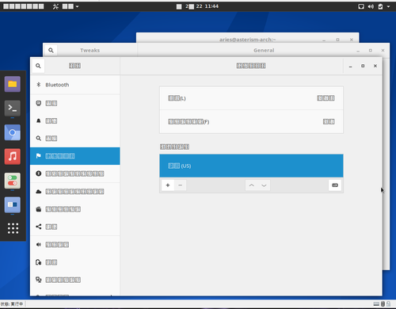Click the mouse icon in bottom status bar

tap(383, 304)
